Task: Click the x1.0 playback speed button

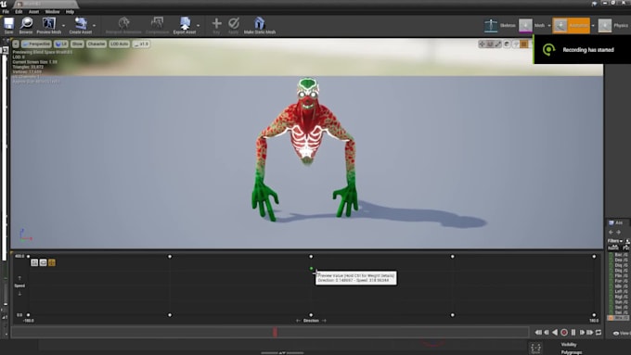Action: [141, 44]
